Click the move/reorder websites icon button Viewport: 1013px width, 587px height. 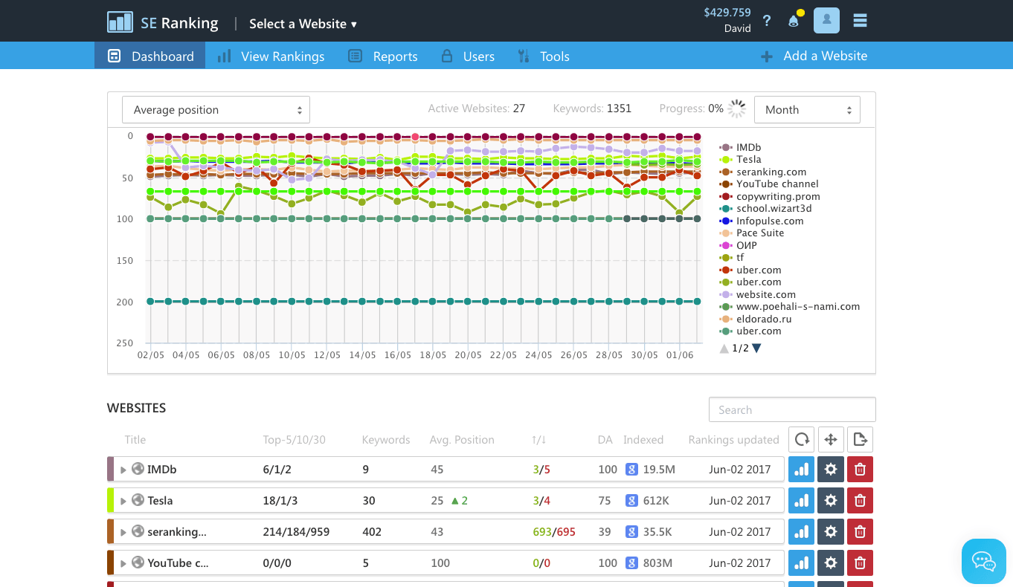click(x=831, y=439)
